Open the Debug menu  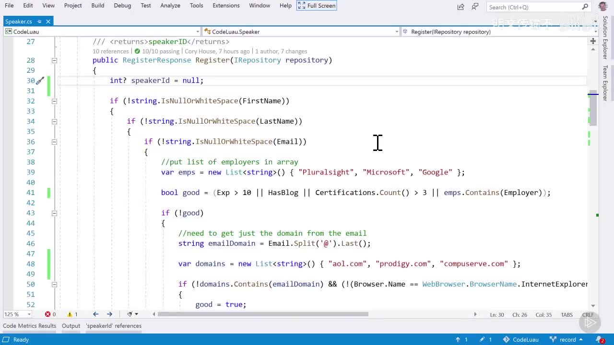coord(123,5)
